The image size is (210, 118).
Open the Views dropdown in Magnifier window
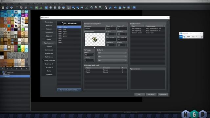(194, 37)
